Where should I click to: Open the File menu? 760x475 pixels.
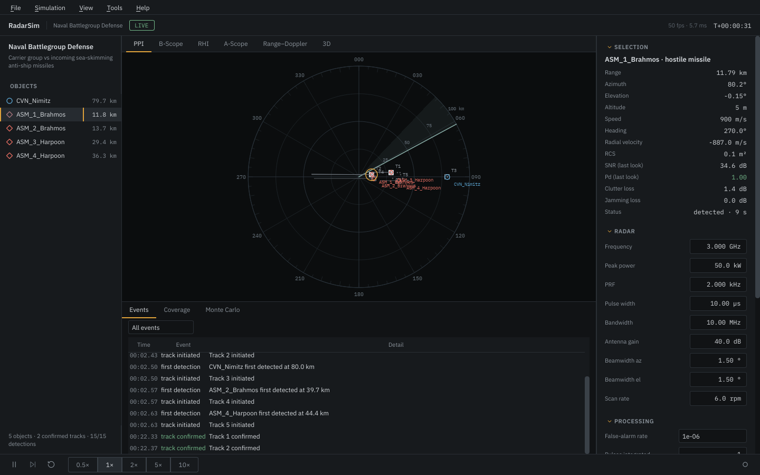[x=16, y=8]
